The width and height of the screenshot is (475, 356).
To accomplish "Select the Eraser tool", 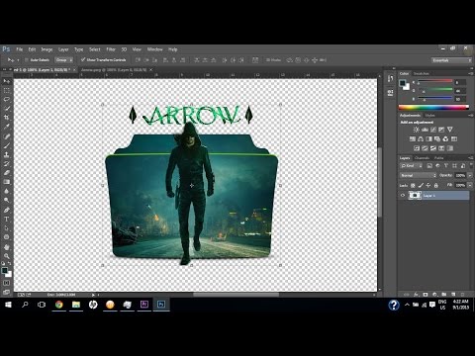I will pos(7,173).
